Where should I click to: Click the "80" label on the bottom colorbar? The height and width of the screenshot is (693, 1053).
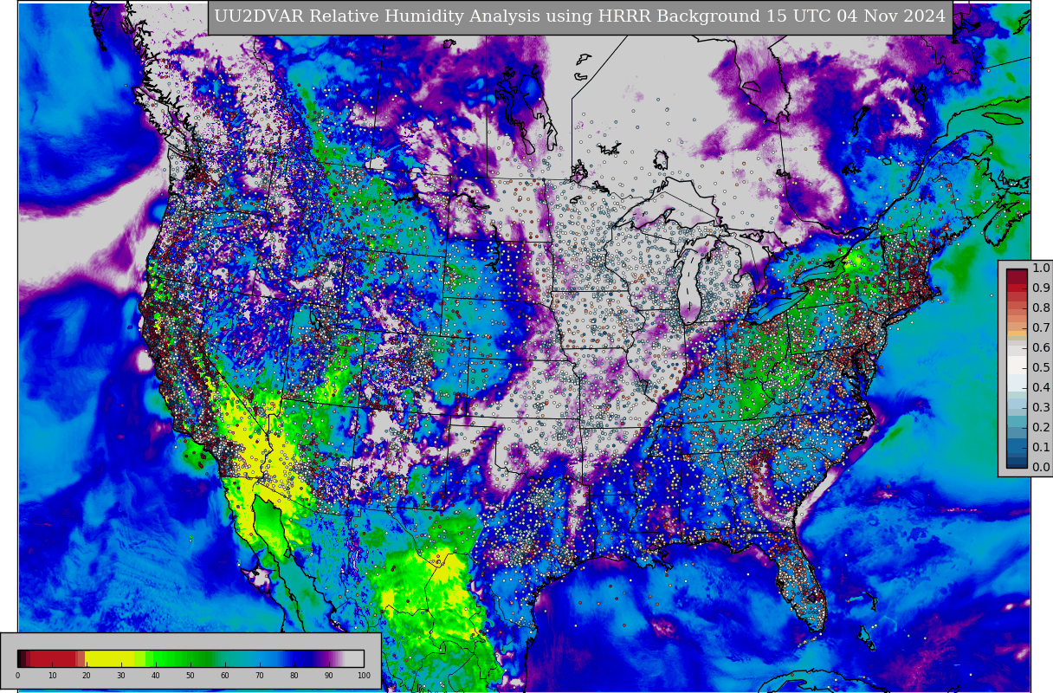tap(294, 676)
